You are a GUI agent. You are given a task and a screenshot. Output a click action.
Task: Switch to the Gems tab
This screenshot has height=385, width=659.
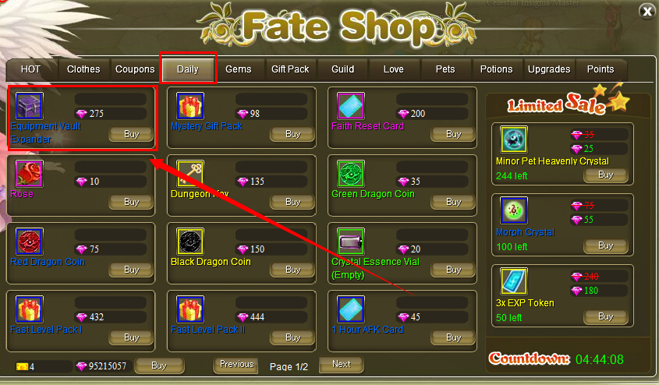click(x=239, y=69)
